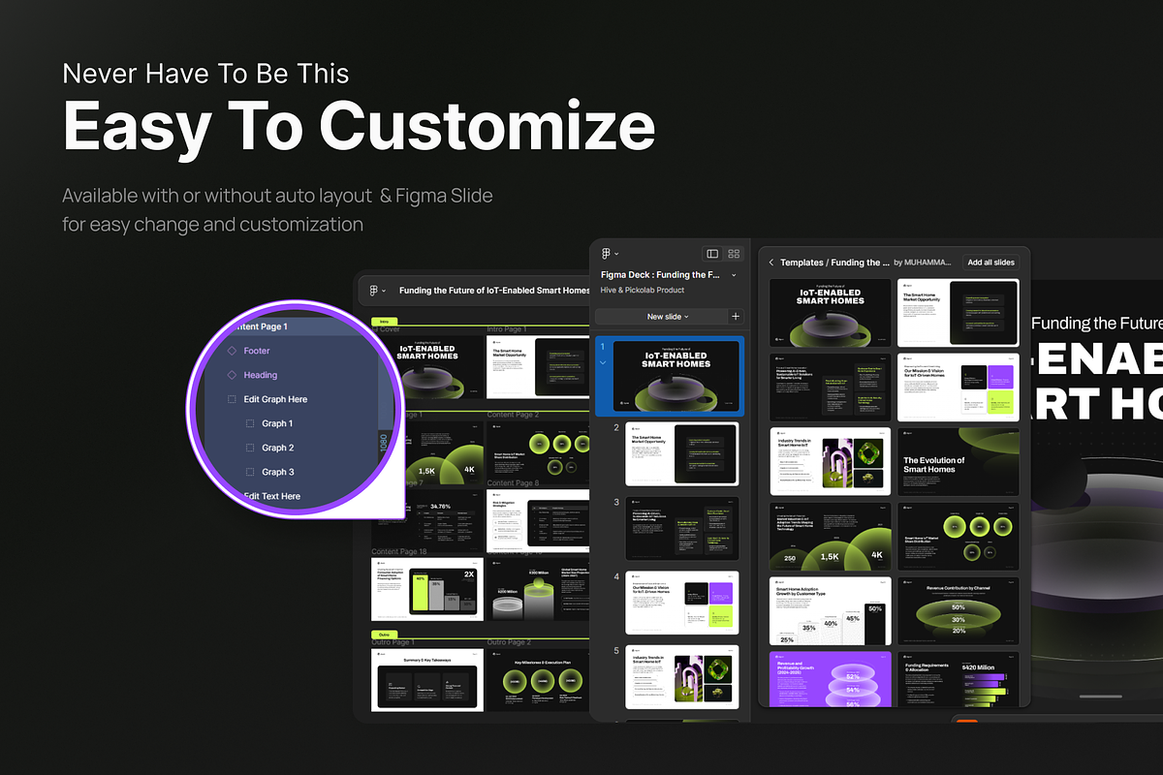Open Content Page 18 frame in canvas

pos(427,589)
